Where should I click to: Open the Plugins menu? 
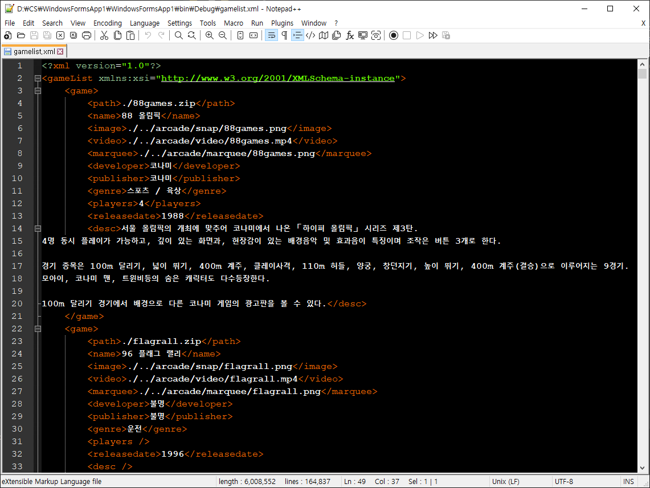[282, 23]
